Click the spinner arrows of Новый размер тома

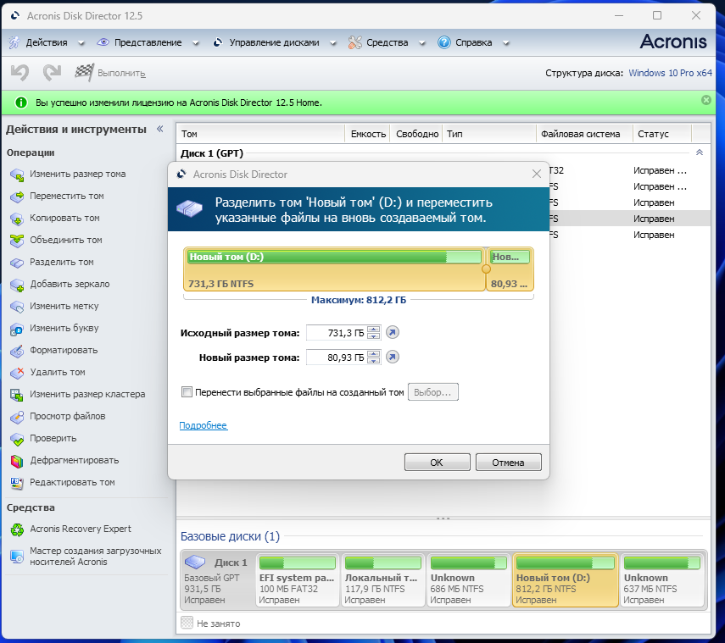(374, 357)
